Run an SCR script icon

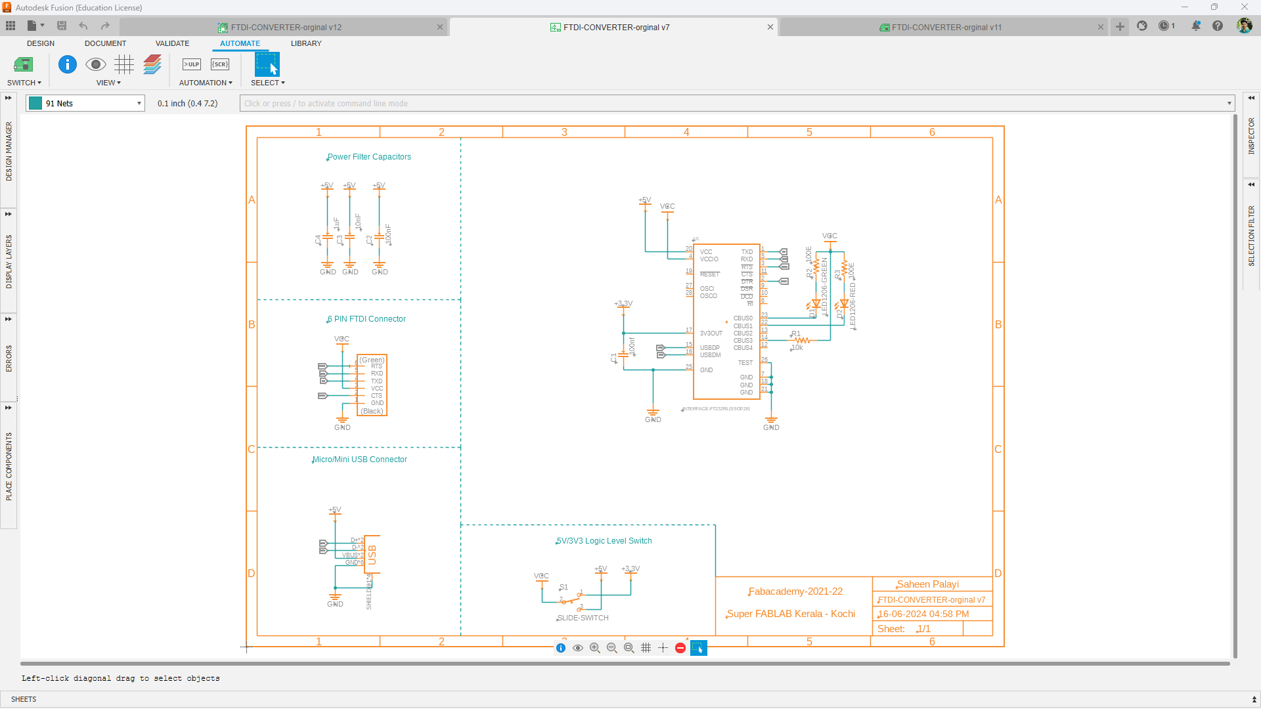220,64
